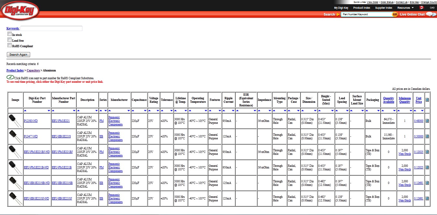Sort Manufacturer Part Number ascending arrow
The height and width of the screenshot is (215, 437).
[54, 111]
